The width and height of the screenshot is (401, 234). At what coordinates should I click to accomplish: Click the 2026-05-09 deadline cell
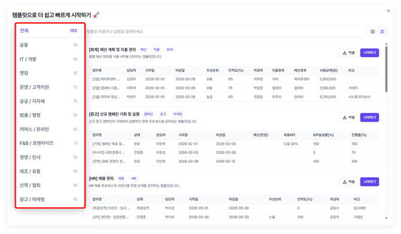239,208
